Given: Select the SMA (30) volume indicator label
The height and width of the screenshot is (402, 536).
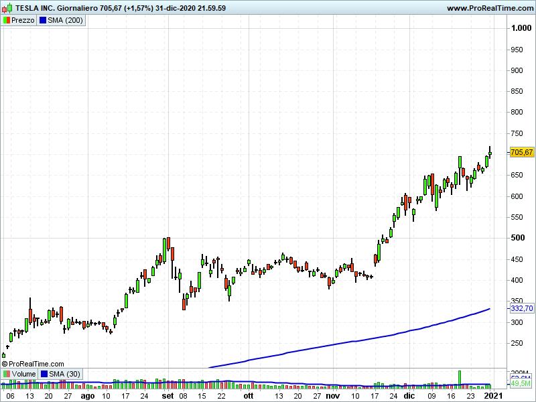Looking at the screenshot, I should [x=64, y=374].
